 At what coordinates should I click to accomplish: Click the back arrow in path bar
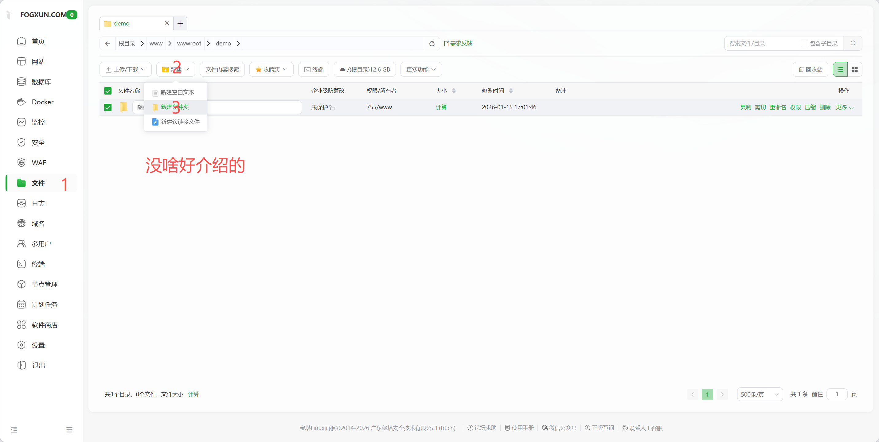pyautogui.click(x=107, y=44)
